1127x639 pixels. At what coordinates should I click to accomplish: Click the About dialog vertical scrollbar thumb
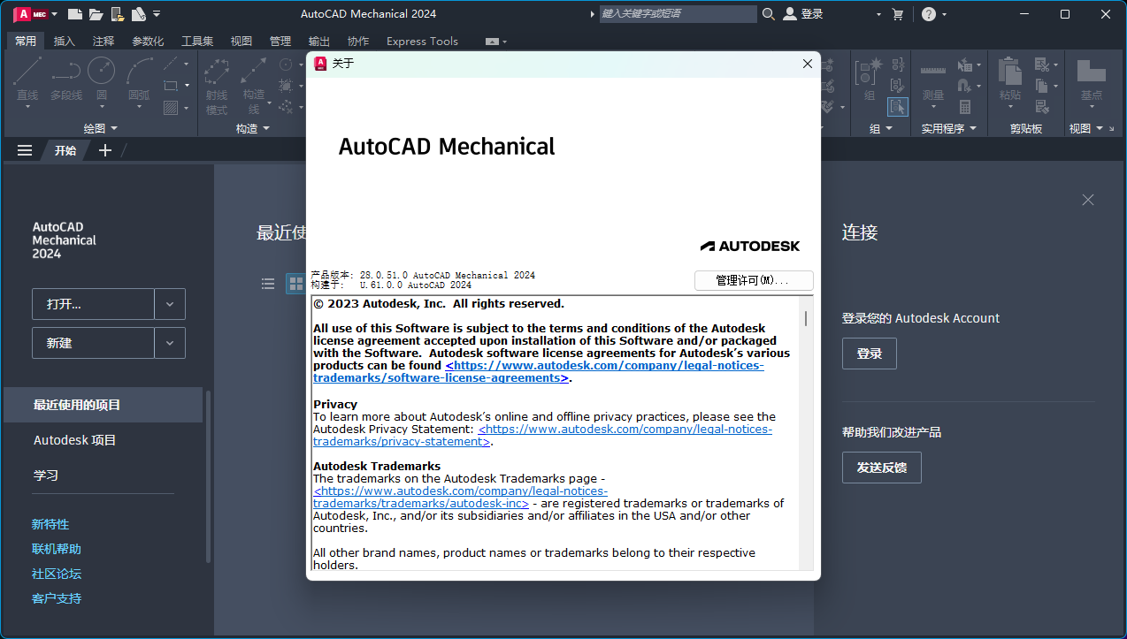[805, 317]
